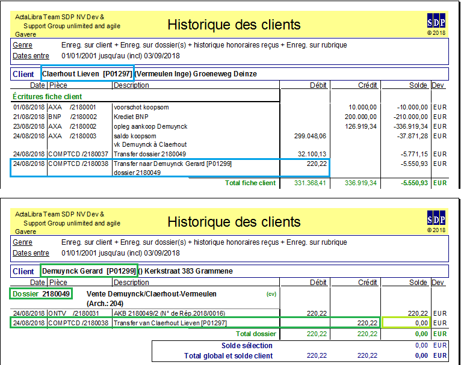Viewport: 461px width, 365px height.
Task: Click the credit amount '126.919,34'
Action: [x=360, y=126]
